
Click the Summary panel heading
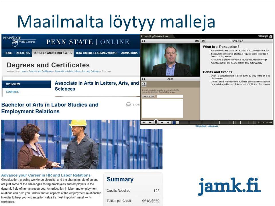click(120, 179)
